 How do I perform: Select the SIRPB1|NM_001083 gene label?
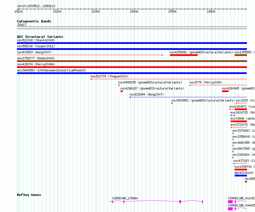pos(241,198)
